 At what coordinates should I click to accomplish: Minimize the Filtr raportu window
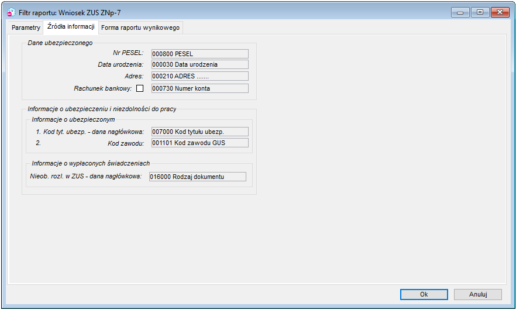(460, 12)
